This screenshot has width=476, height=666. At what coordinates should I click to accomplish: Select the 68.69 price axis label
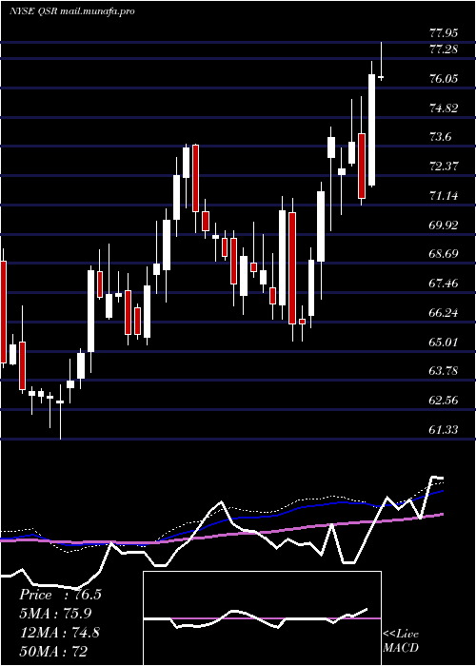tap(446, 254)
